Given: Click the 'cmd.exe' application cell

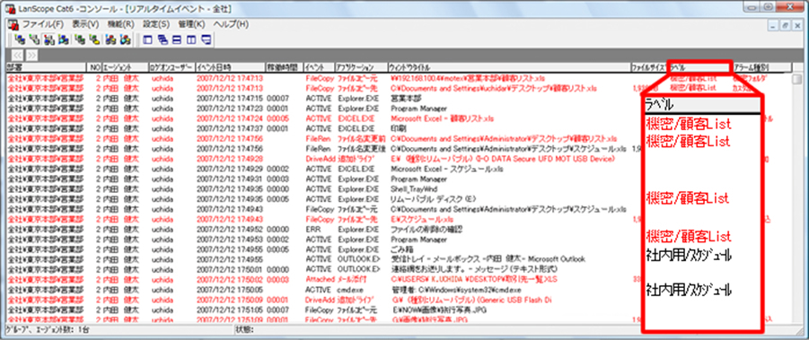Looking at the screenshot, I should (350, 290).
